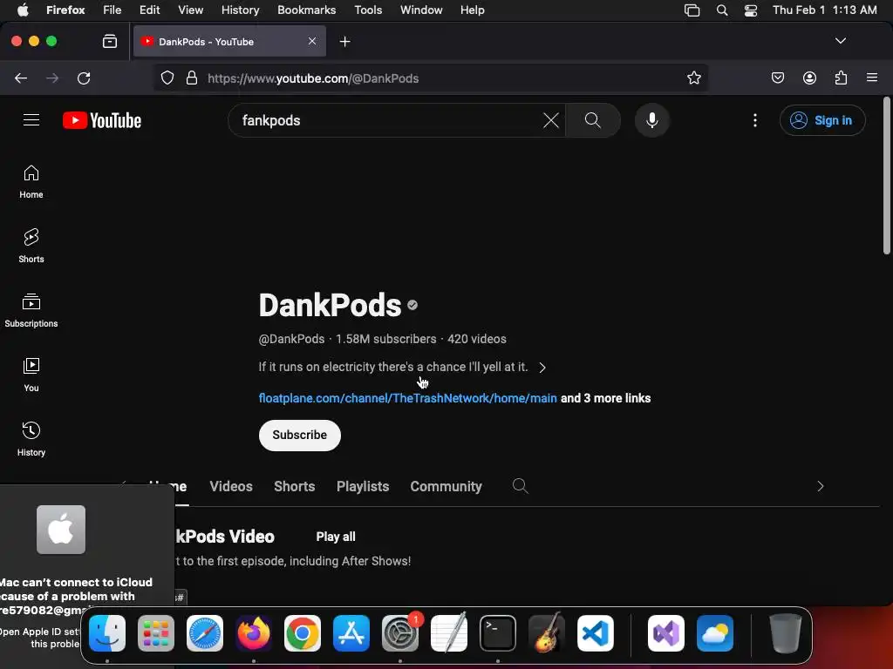Click the page's vertical scrollbar thumb
This screenshot has width=893, height=669.
(x=887, y=176)
